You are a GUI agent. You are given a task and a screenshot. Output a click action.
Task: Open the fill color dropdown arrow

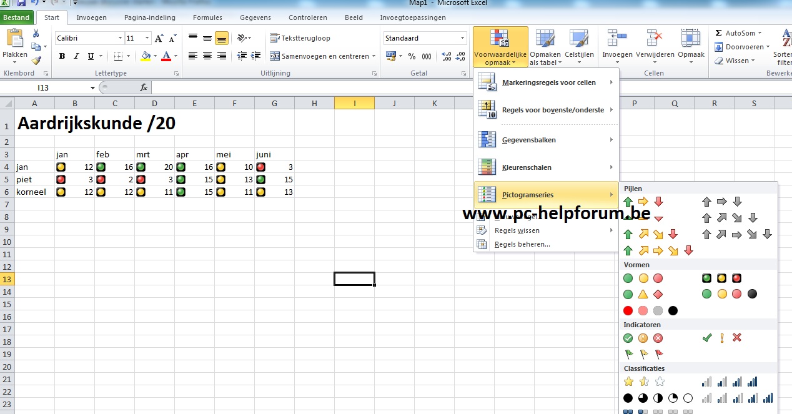coord(155,56)
